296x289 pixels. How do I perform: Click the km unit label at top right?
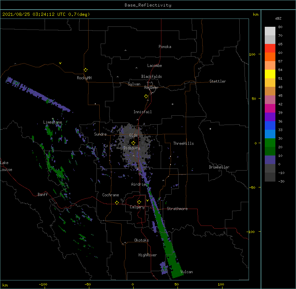256,14
